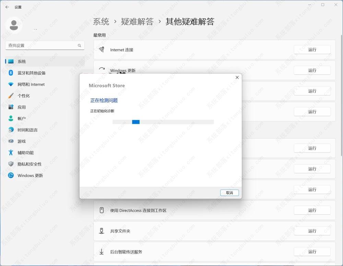Click the 帐户 person icon
Viewport: 343px width, 266px height.
click(x=11, y=119)
